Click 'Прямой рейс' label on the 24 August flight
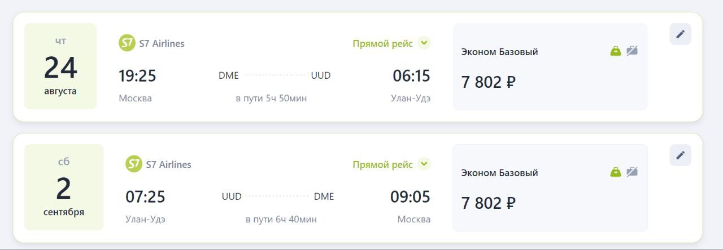This screenshot has width=723, height=250. (382, 44)
